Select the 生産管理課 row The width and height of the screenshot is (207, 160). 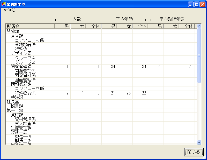pos(21,128)
